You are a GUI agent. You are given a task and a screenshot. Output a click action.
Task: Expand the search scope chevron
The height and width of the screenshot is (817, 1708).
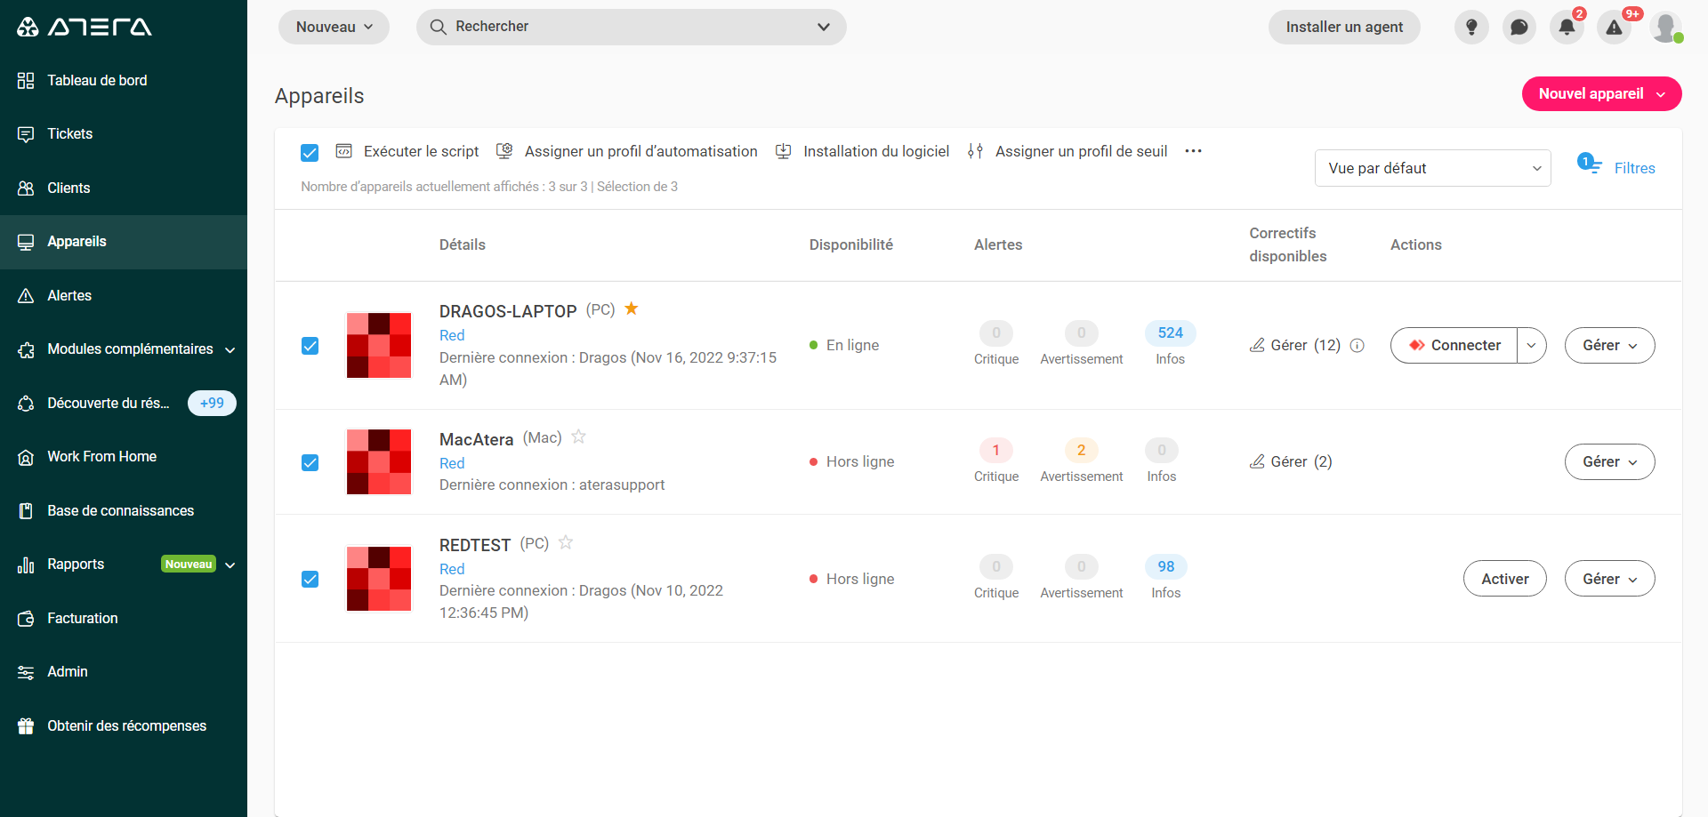click(x=824, y=27)
